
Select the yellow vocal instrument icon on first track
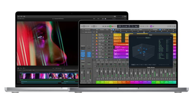(x=97, y=35)
